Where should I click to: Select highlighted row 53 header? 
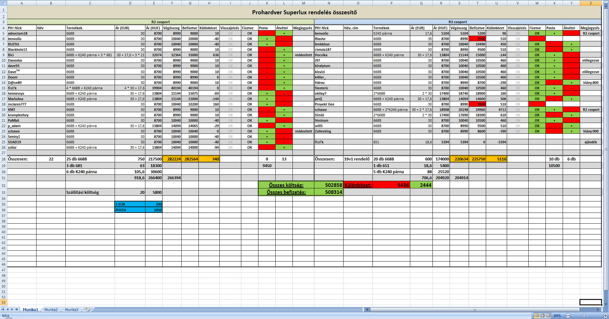3,302
